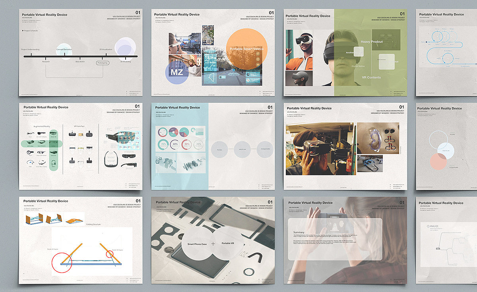Viewport: 477px width, 292px height.
Task: Open the blue looping process diagram slide
Action: pyautogui.click(x=446, y=52)
